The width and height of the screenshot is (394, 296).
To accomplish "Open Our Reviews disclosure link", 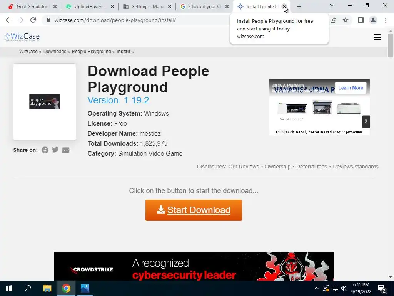I will pos(244,166).
